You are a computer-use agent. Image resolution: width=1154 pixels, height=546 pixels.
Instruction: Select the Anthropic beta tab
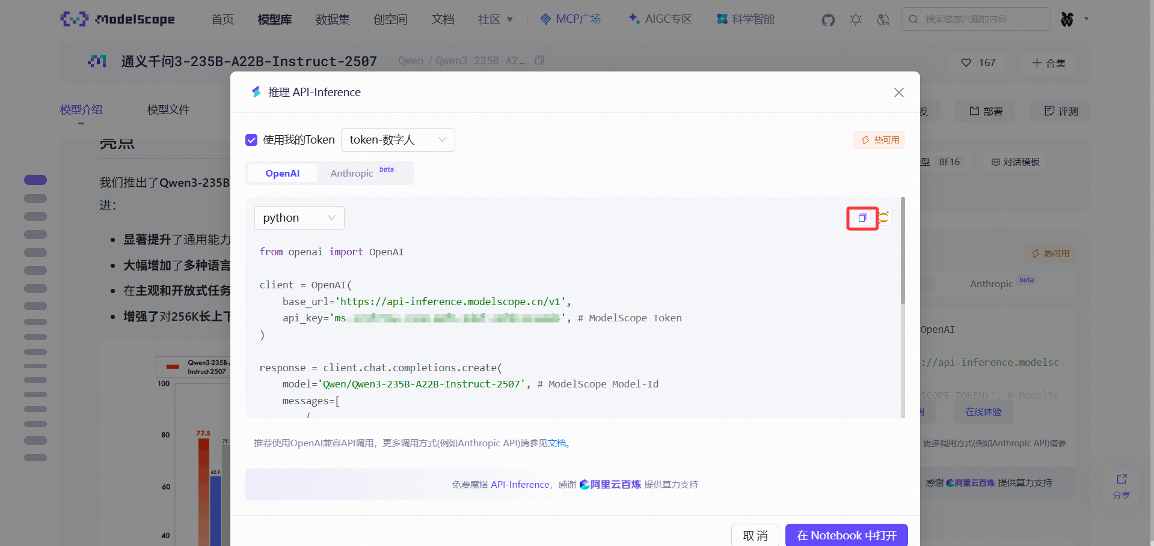point(363,173)
